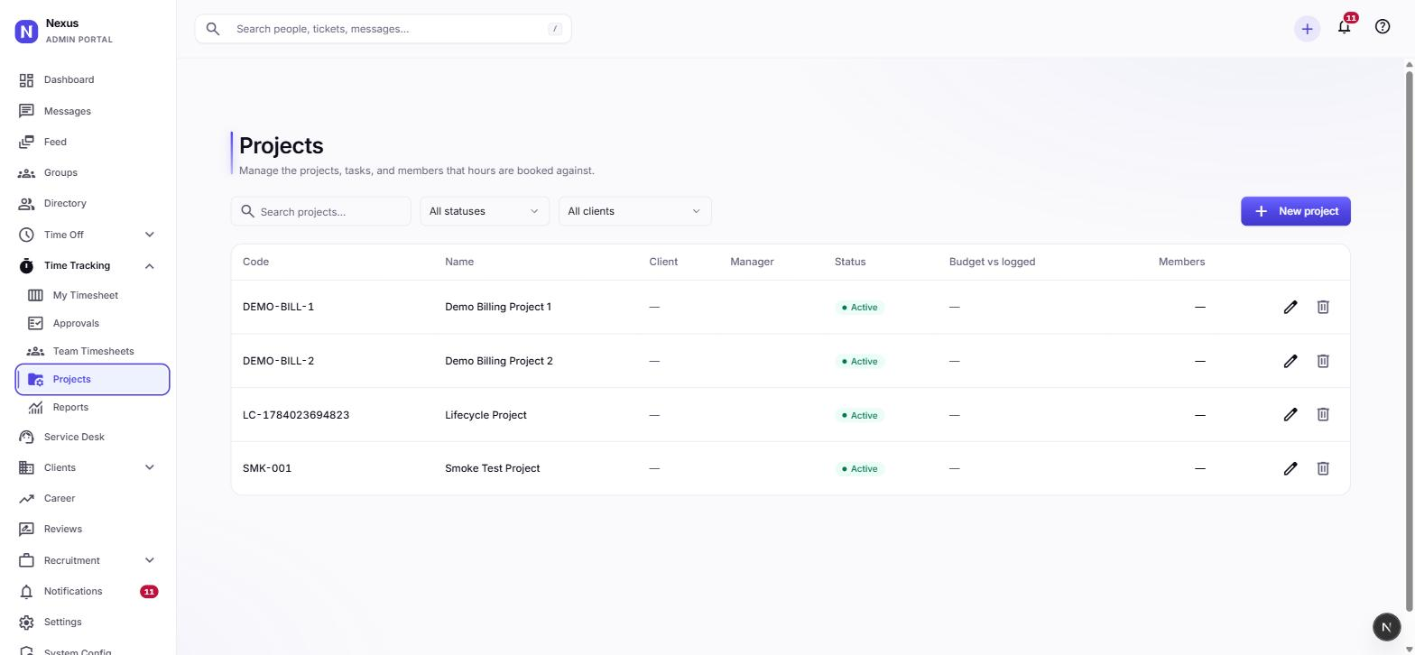Screen dimensions: 1415x655
Task: Click the Code column header
Action: 255,262
